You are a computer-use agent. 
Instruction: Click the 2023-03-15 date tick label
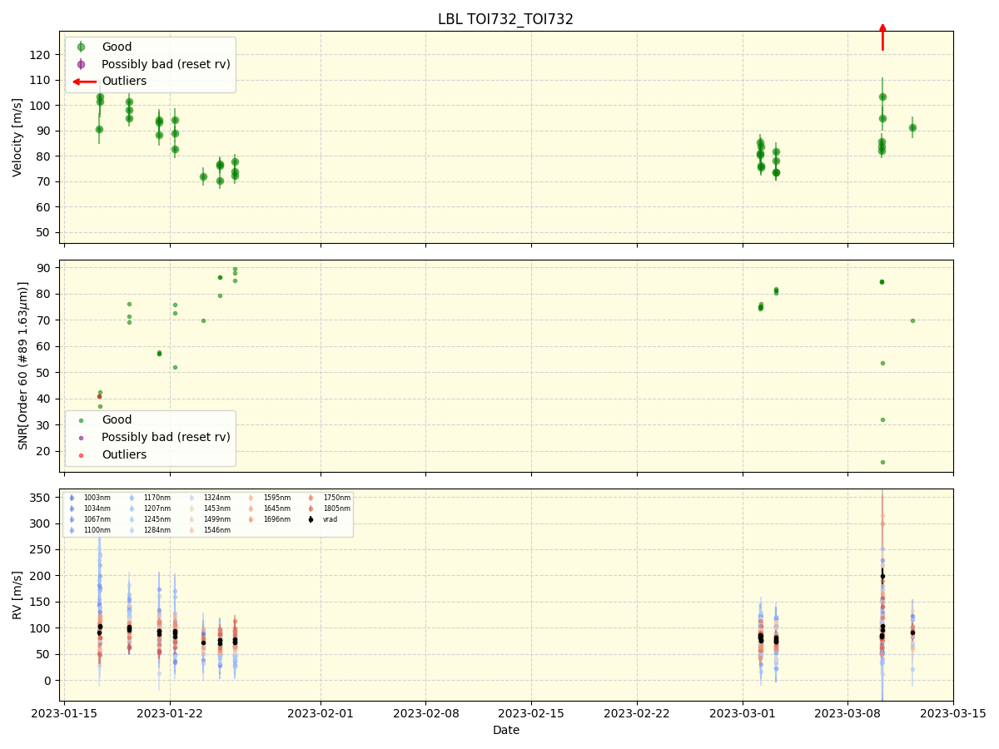coord(953,713)
